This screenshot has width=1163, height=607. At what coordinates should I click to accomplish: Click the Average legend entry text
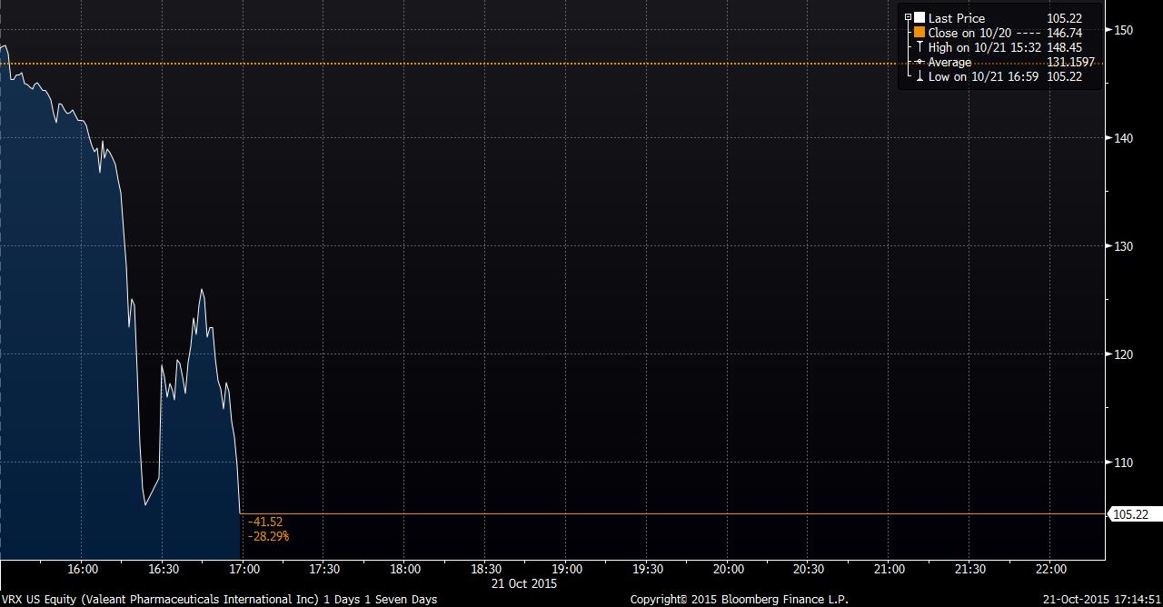pyautogui.click(x=949, y=62)
